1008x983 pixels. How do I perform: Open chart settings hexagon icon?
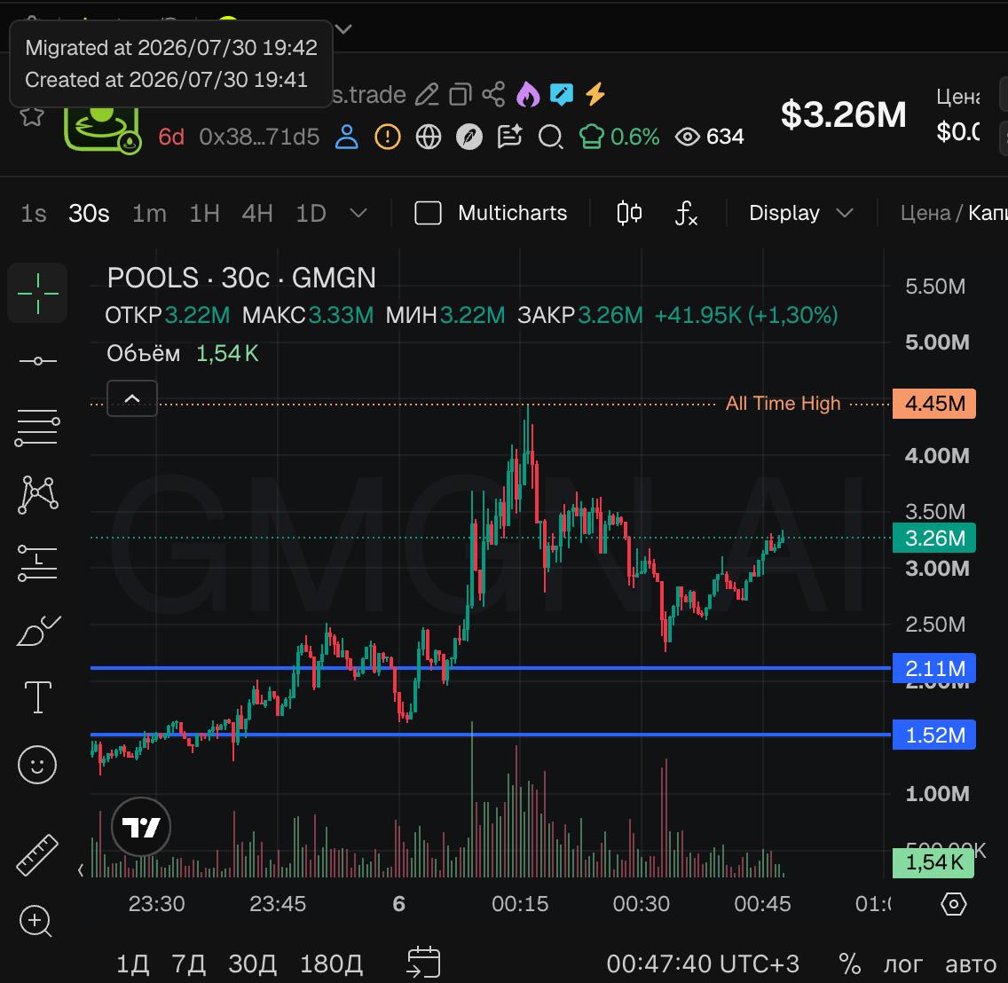(953, 904)
